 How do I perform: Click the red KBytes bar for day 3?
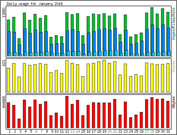click(x=19, y=123)
